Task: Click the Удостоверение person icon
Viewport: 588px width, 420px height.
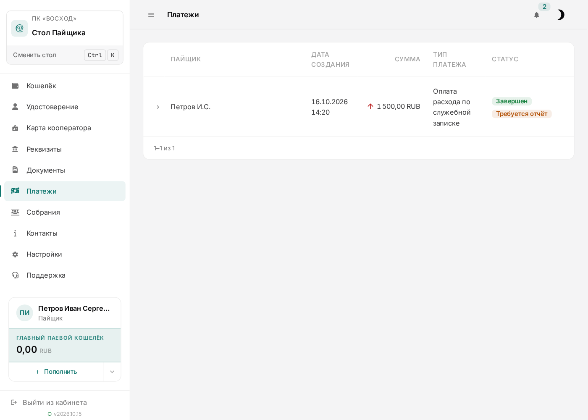Action: point(15,107)
